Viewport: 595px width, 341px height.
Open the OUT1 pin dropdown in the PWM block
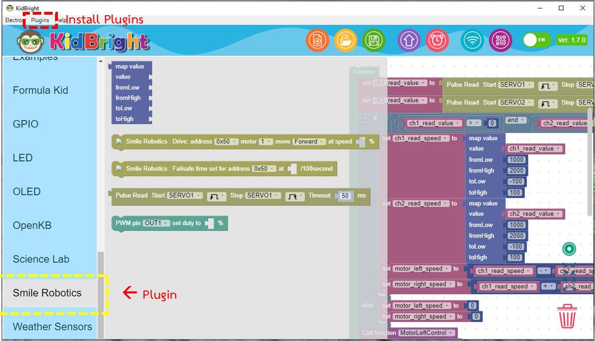click(x=156, y=223)
